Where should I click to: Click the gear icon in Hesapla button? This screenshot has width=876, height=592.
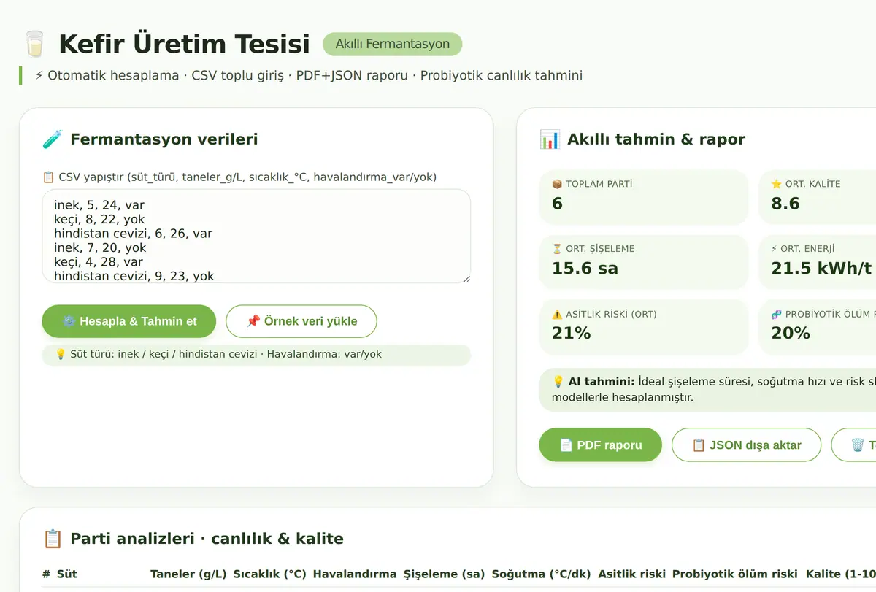69,321
